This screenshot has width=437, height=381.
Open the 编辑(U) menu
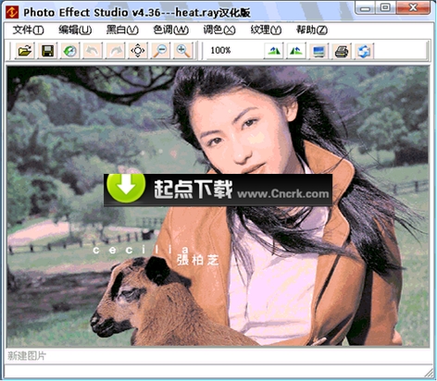(75, 30)
